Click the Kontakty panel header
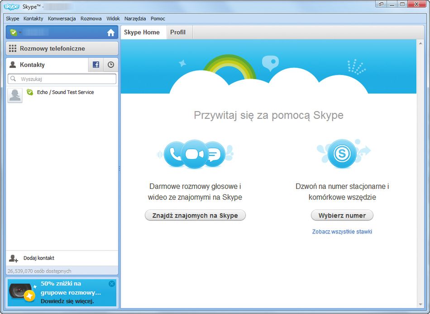 tap(47, 65)
